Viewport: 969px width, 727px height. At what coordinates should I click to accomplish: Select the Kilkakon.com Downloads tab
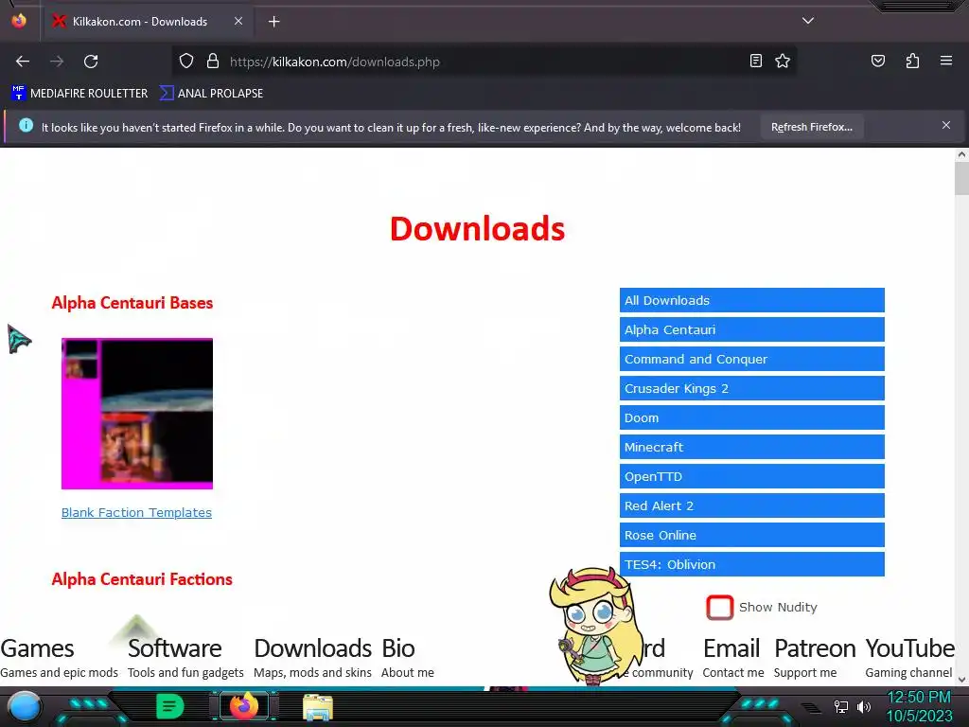pyautogui.click(x=147, y=22)
